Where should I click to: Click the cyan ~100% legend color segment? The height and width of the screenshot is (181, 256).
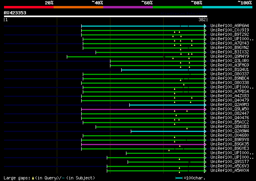[228, 7]
